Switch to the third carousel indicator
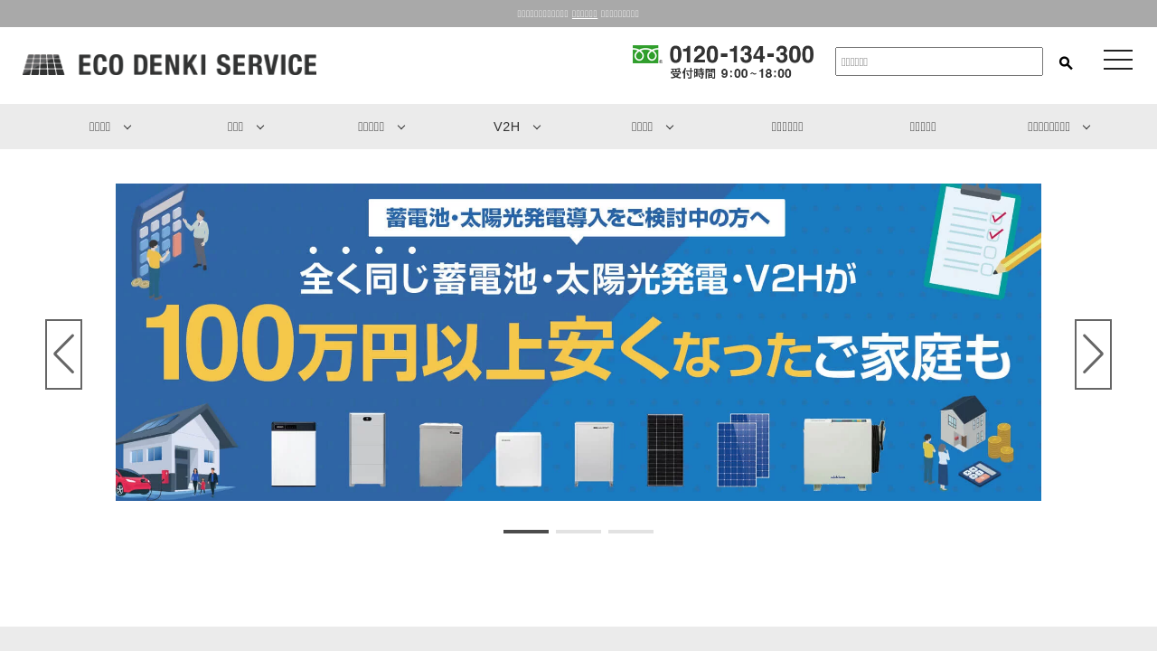This screenshot has width=1157, height=651. (631, 532)
